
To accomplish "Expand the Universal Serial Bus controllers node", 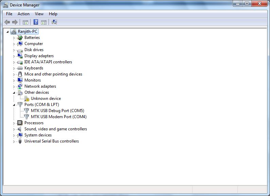I will click(14, 141).
